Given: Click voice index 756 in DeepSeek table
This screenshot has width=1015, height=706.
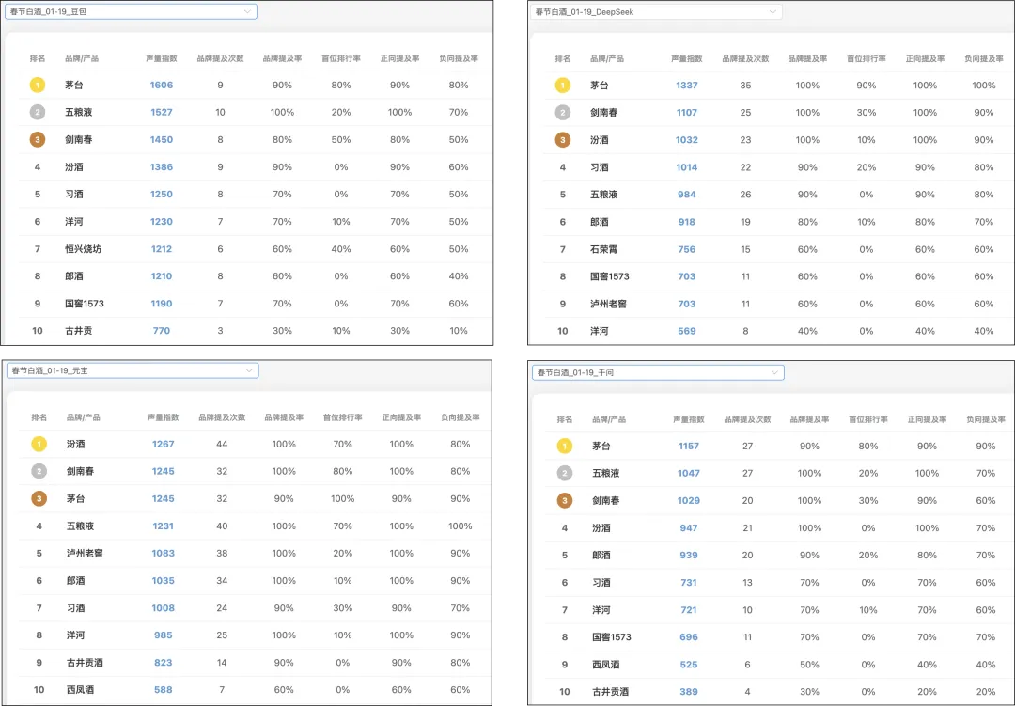Looking at the screenshot, I should (687, 249).
